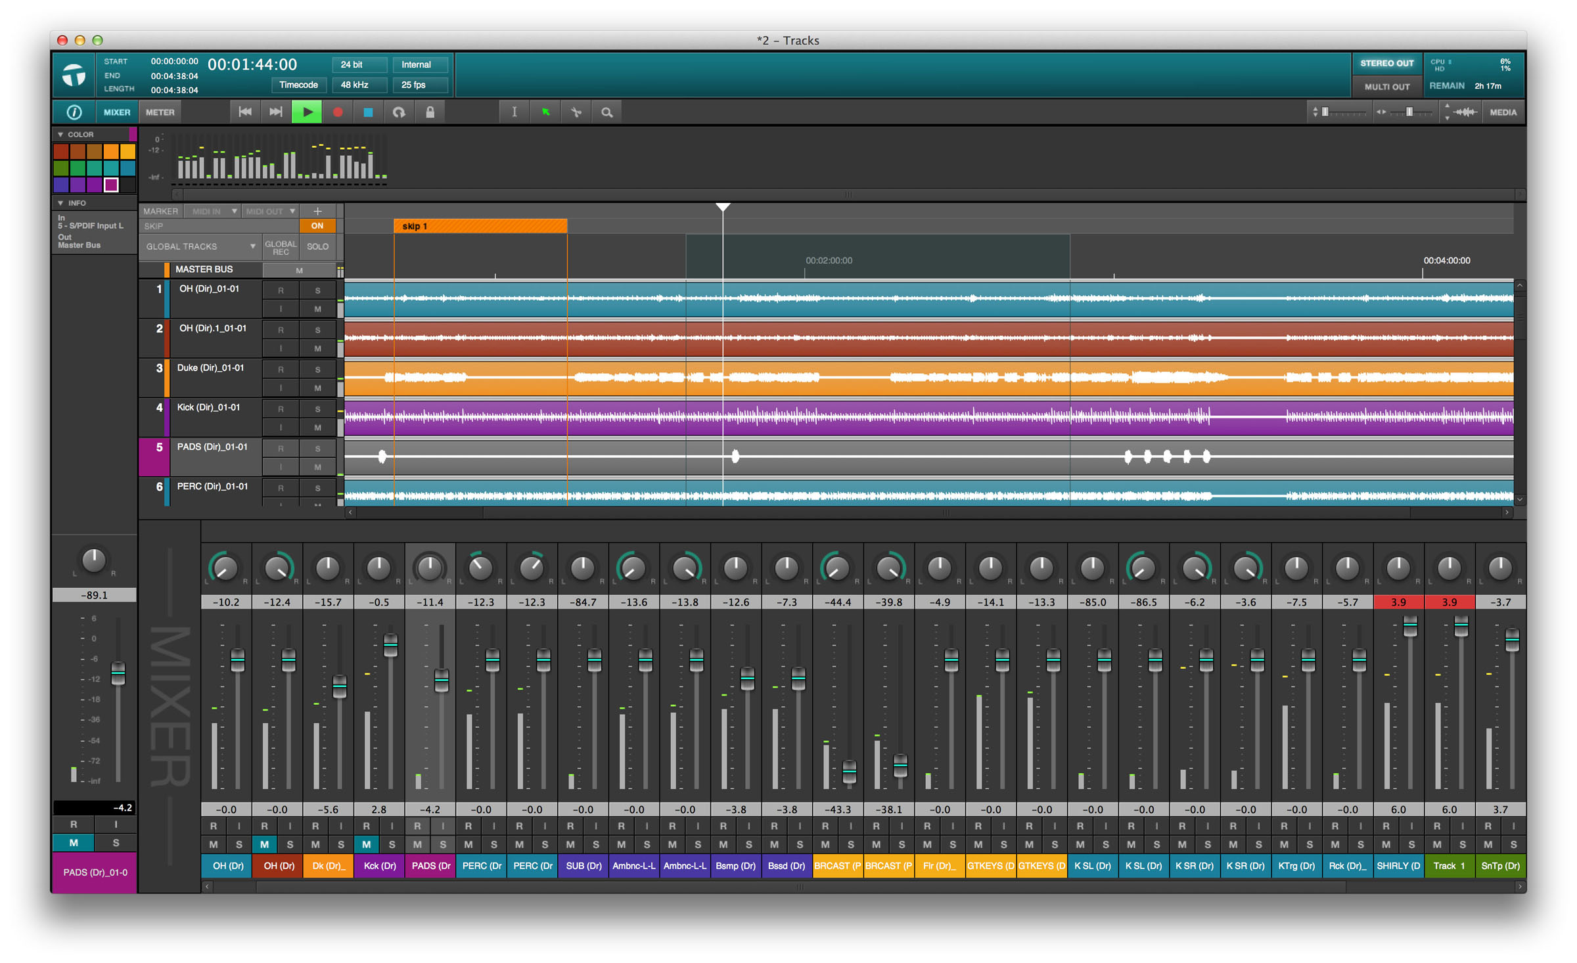Viewport: 1577px width, 963px height.
Task: Collapse the Color panel section
Action: 60,135
